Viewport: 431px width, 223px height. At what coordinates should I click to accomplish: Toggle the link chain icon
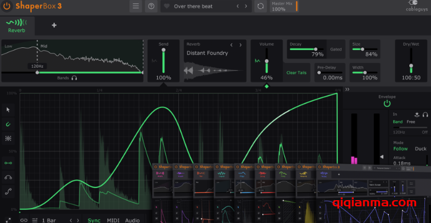(x=24, y=220)
